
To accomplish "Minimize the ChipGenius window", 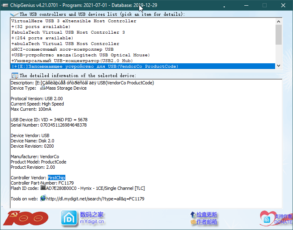I will click(x=246, y=5).
